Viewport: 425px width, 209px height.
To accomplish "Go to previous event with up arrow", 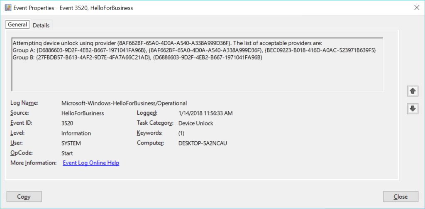I will coord(413,91).
